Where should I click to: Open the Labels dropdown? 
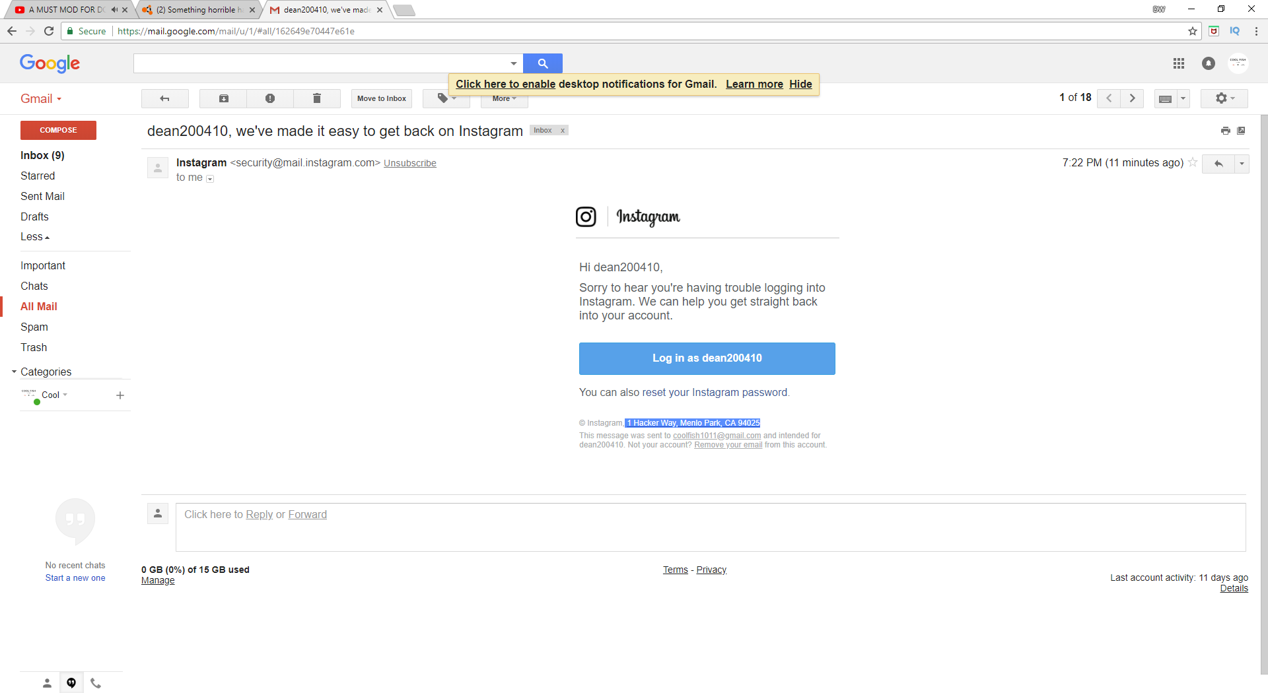pos(446,98)
